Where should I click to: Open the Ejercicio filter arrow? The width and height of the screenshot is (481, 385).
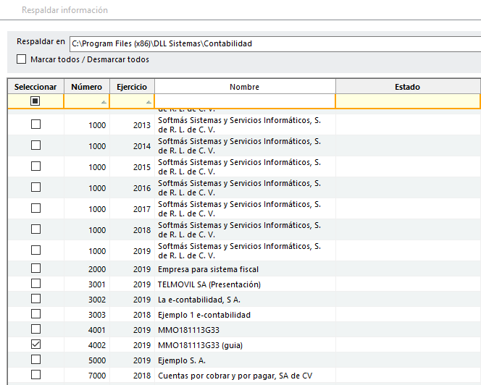[x=149, y=103]
